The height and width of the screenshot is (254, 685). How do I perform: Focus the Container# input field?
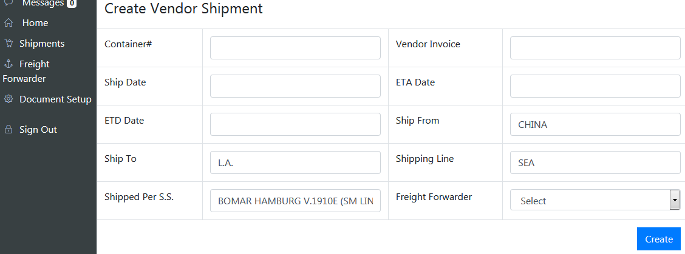(x=295, y=48)
